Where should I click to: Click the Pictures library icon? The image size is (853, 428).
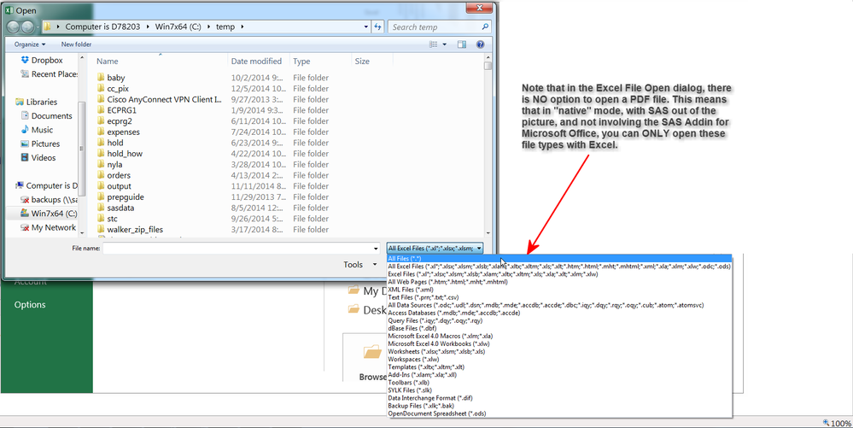(25, 144)
